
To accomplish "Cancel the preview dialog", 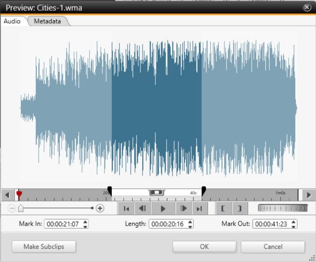I will click(273, 247).
